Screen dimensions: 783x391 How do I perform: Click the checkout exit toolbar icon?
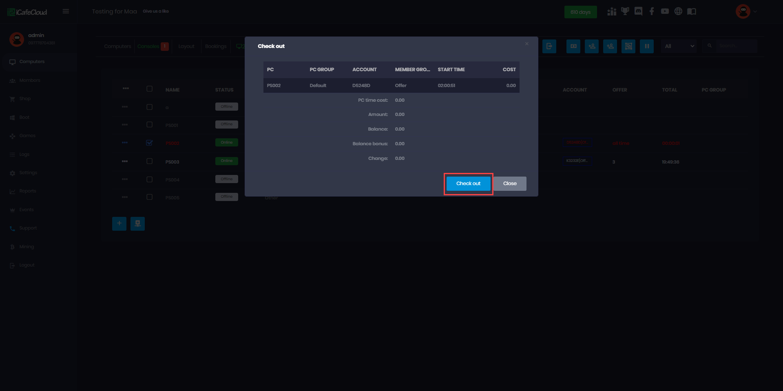pos(549,46)
